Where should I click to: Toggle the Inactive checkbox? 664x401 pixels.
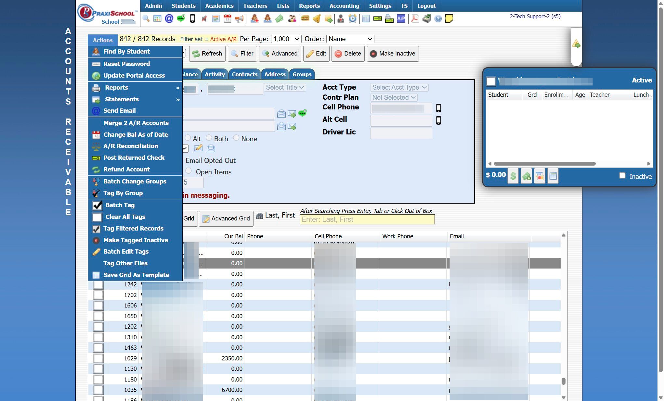coord(622,175)
